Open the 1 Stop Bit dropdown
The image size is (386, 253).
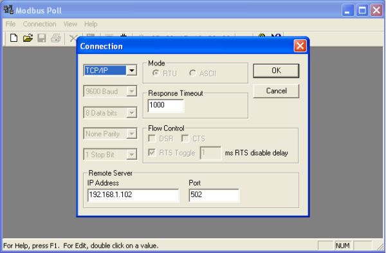click(x=132, y=155)
